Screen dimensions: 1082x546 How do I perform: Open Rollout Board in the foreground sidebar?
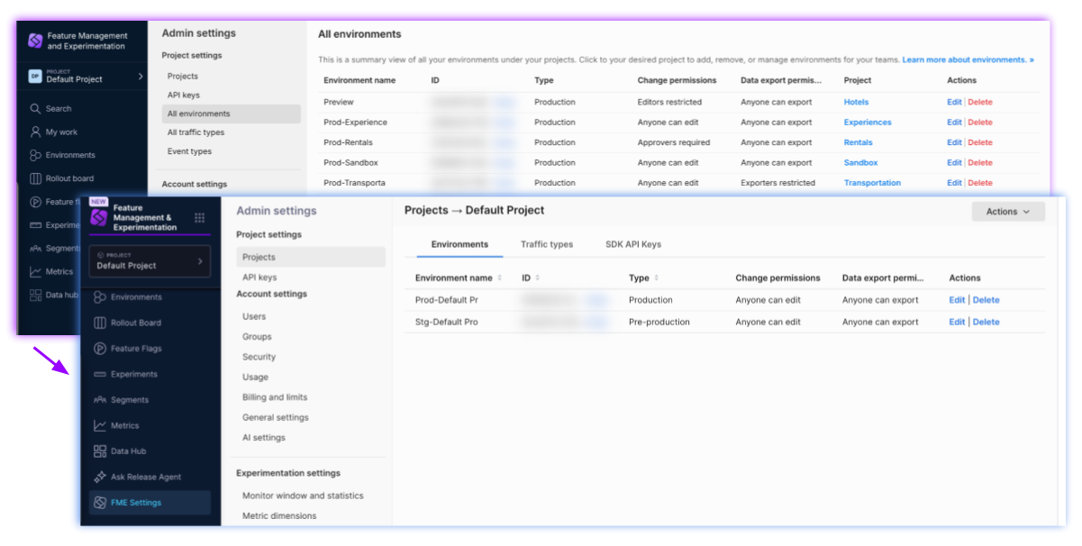pyautogui.click(x=135, y=323)
